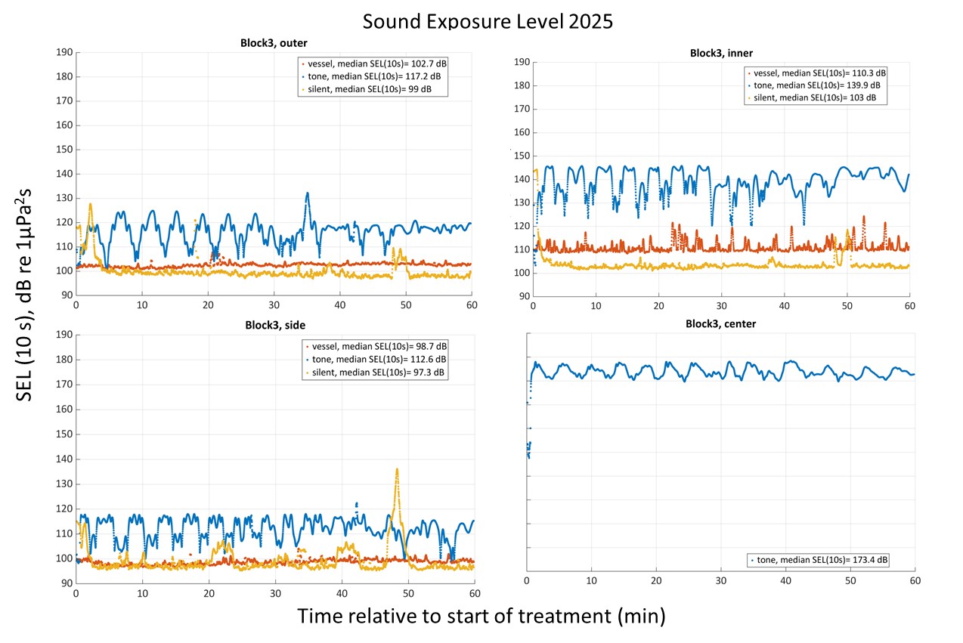
Task: Click the 'Block3, inner' plot title
Action: click(721, 53)
